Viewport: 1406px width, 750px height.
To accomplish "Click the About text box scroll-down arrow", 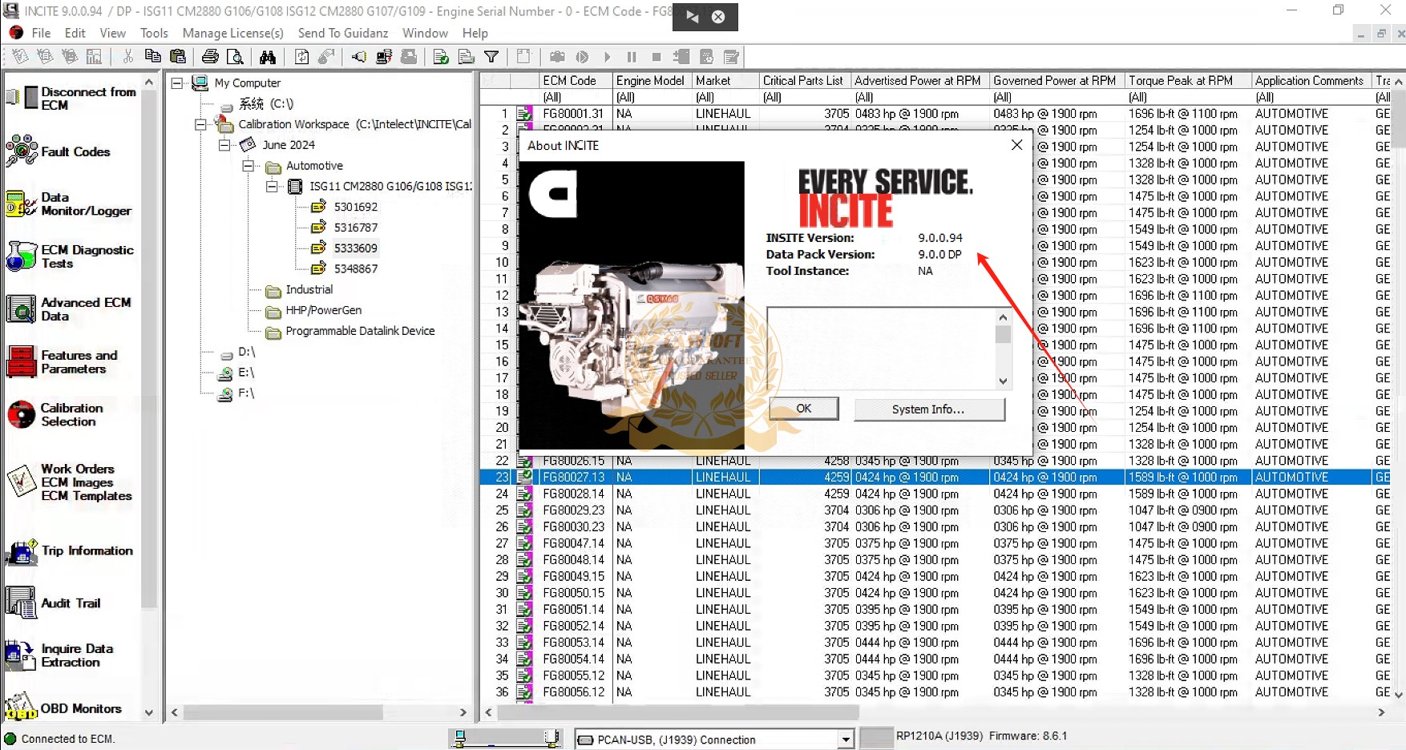I will [1003, 381].
